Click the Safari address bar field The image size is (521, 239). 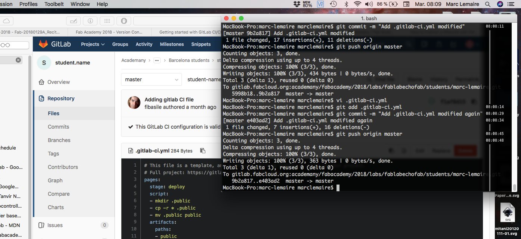tap(177, 21)
